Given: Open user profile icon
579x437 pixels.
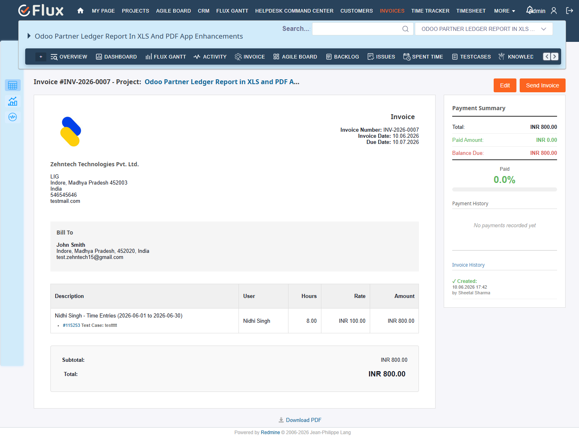Looking at the screenshot, I should click(554, 11).
